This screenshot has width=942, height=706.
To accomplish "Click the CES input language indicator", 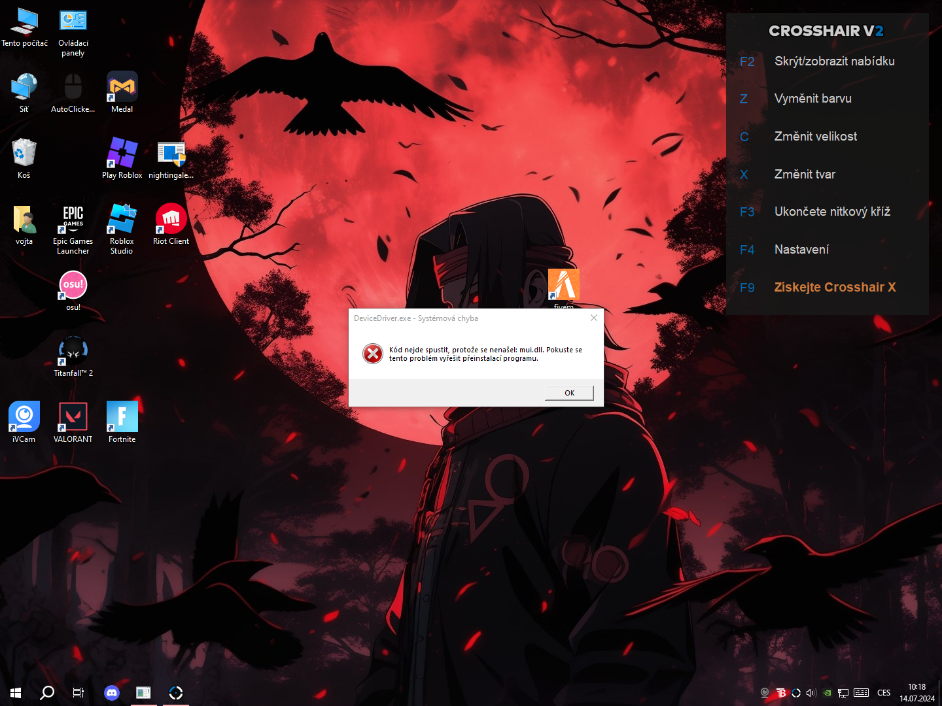I will tap(884, 693).
